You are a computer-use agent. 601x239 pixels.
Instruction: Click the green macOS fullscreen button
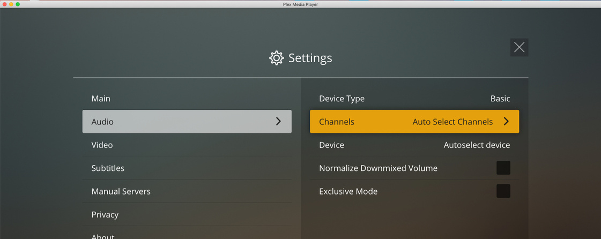pos(18,4)
